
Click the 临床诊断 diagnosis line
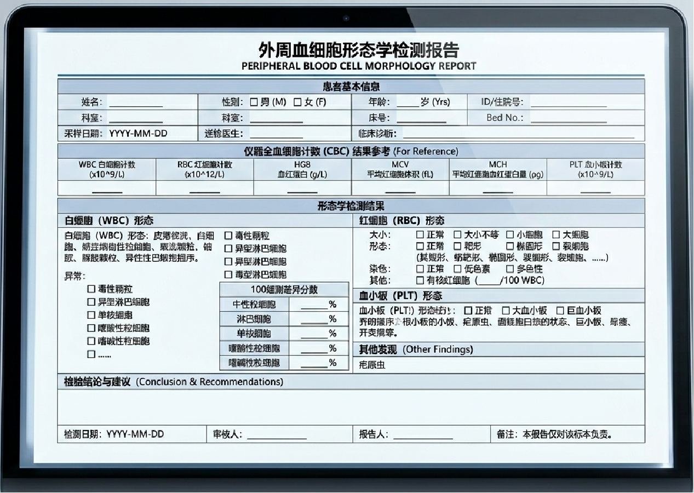tap(519, 134)
